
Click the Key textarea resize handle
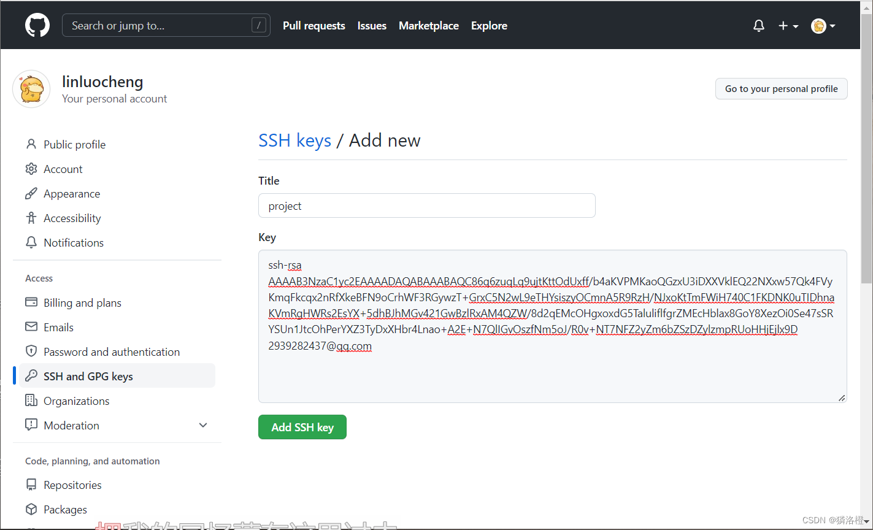point(842,397)
